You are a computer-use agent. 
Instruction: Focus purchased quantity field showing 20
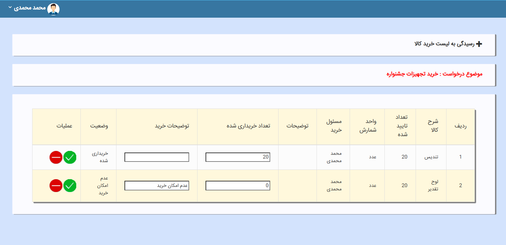tap(238, 157)
